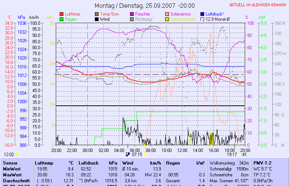Pick the orange Solarsensor color swatch
289x186 pixels.
pyautogui.click(x=167, y=14)
